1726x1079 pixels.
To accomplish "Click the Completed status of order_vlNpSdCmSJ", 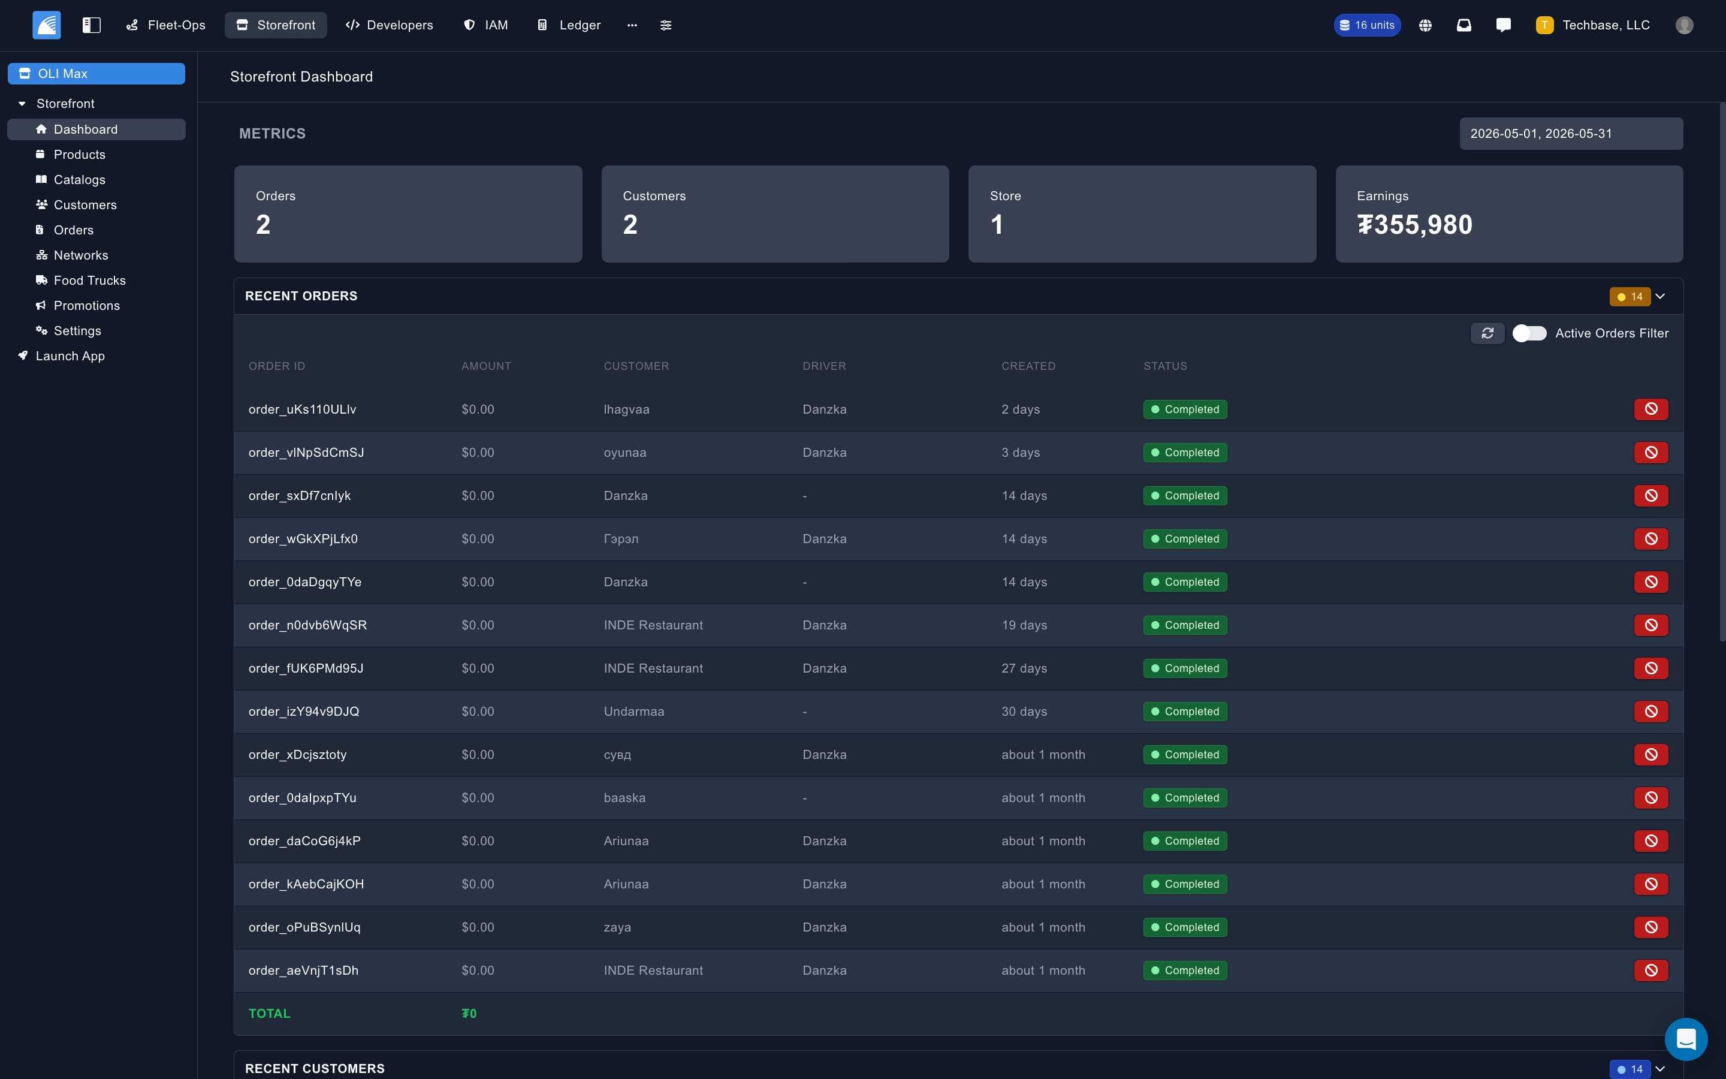I will pyautogui.click(x=1185, y=453).
